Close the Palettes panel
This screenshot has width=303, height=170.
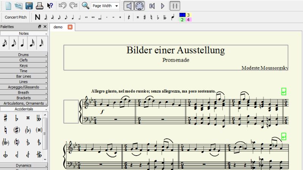coord(45,26)
